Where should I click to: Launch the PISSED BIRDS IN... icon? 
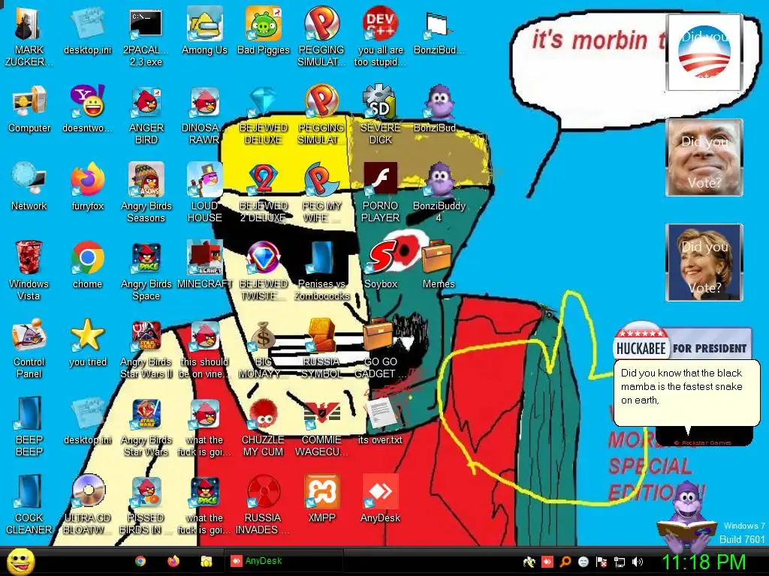(146, 492)
